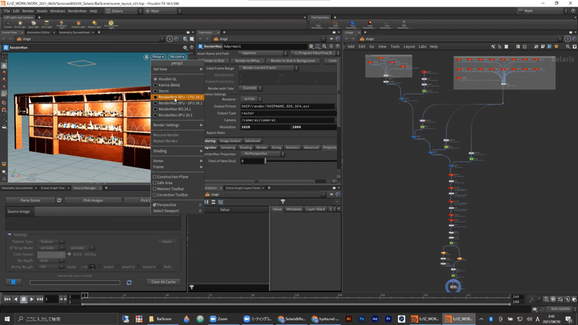Click the Windows Start button
Image resolution: width=578 pixels, height=325 pixels.
(x=5, y=318)
